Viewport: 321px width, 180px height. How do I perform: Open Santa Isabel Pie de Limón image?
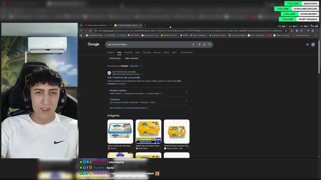pos(148,131)
